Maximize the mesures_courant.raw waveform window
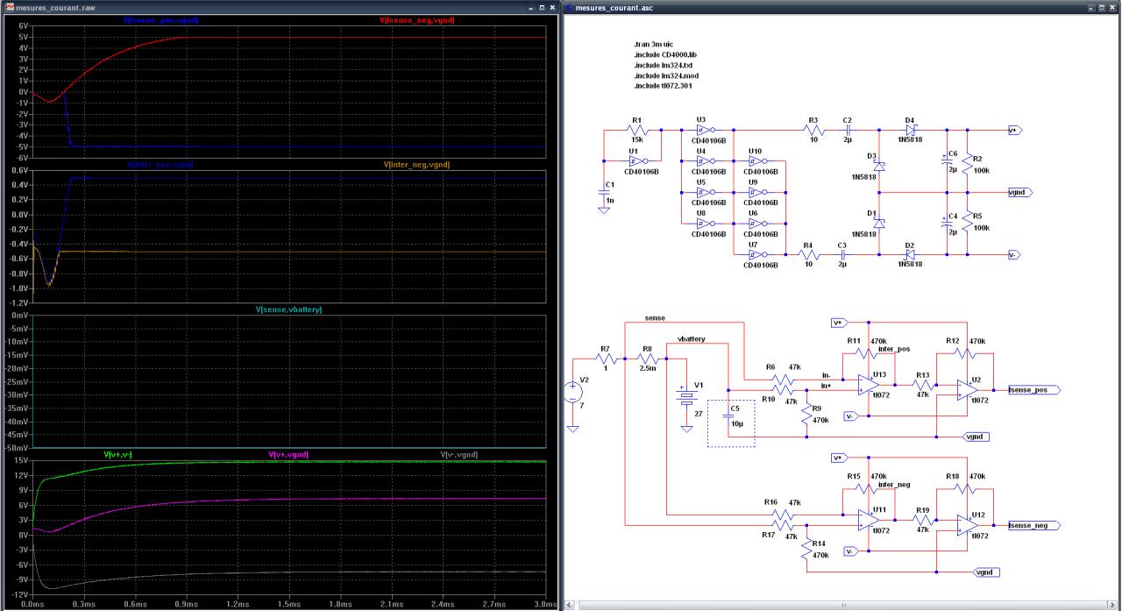 (541, 8)
